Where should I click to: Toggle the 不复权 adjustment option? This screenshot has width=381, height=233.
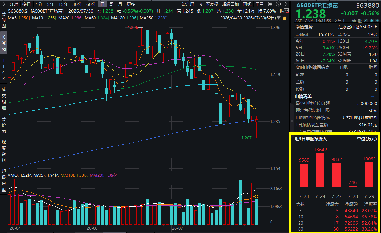(x=212, y=4)
